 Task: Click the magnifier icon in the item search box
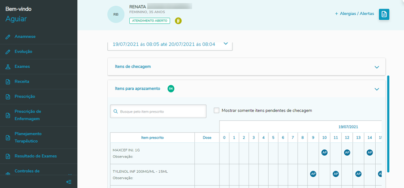click(116, 112)
